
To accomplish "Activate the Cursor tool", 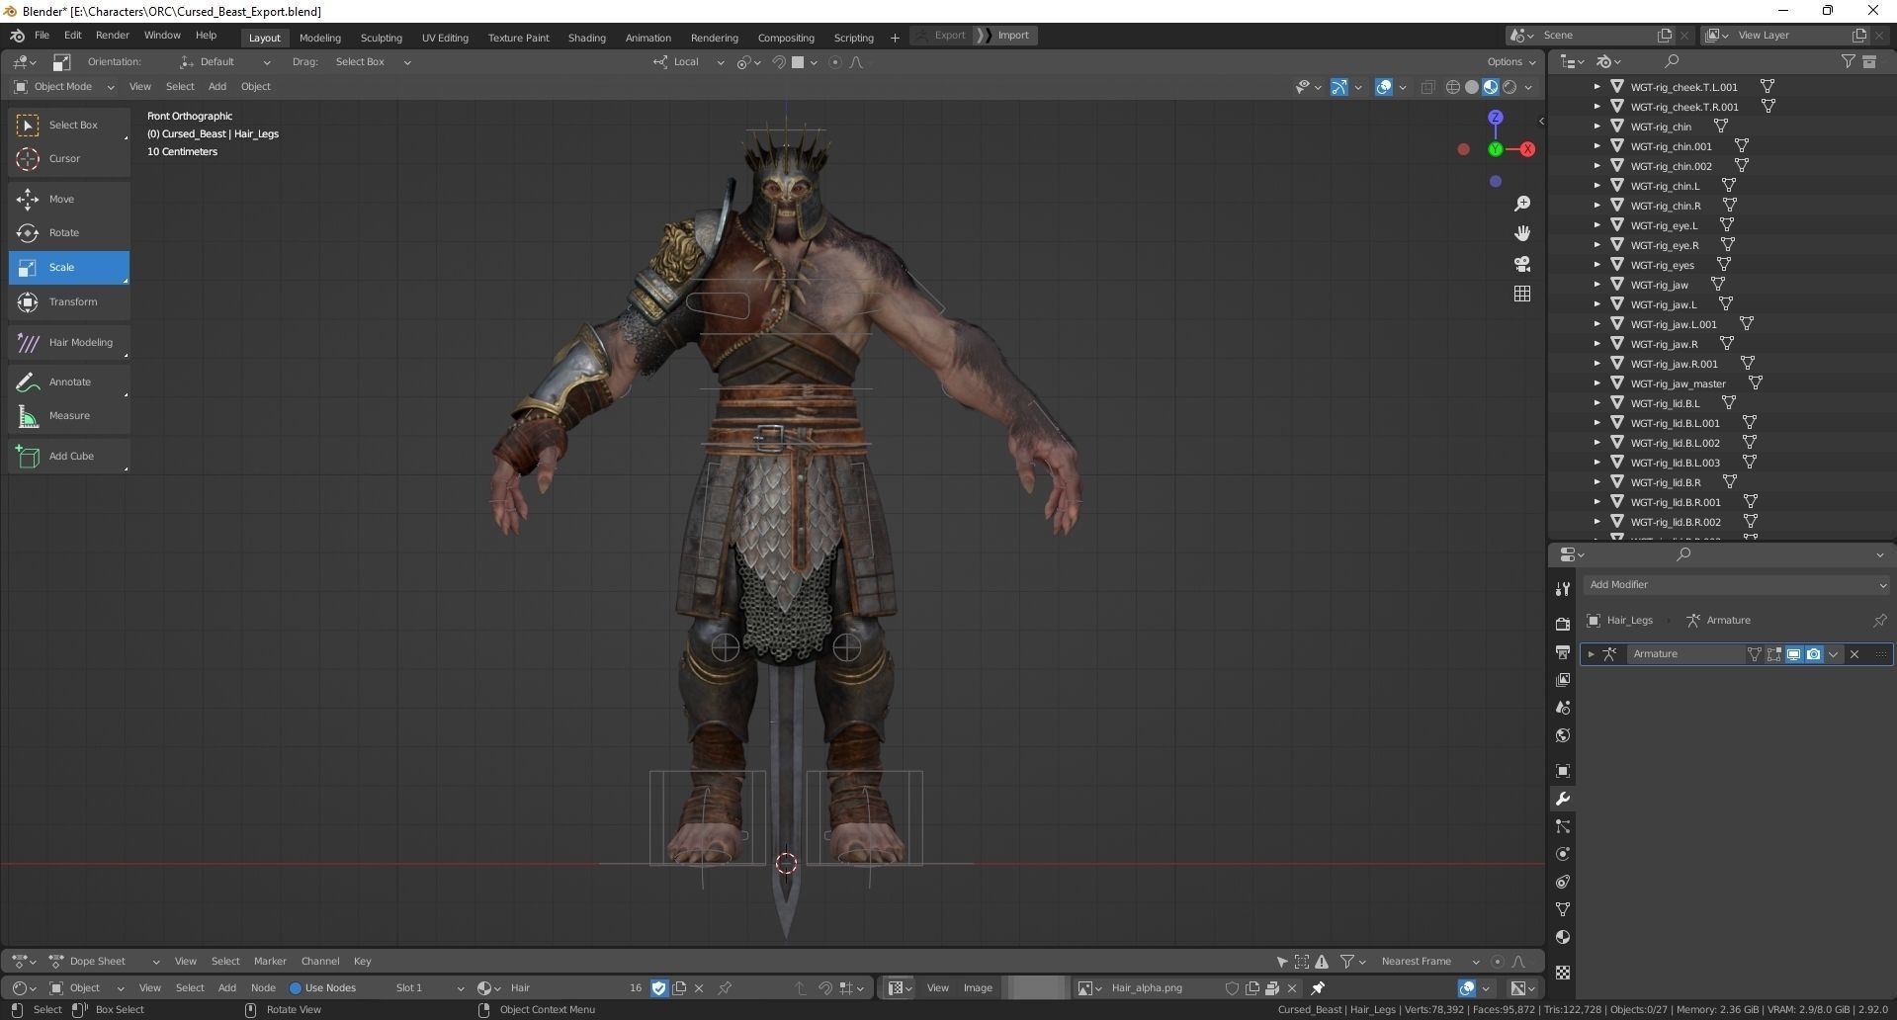I will pos(69,158).
